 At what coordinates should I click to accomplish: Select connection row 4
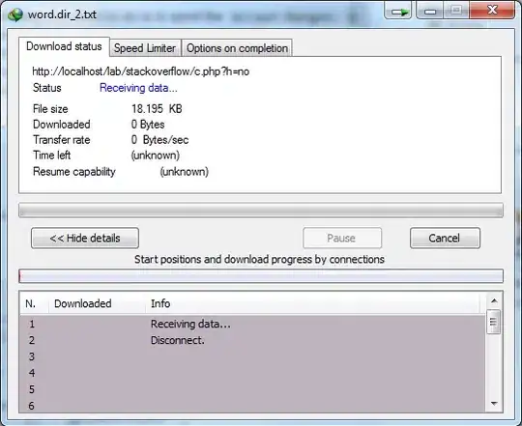(252, 373)
